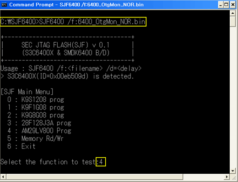Click menu line '1 : K9F1G08 prog'

(x=36, y=107)
